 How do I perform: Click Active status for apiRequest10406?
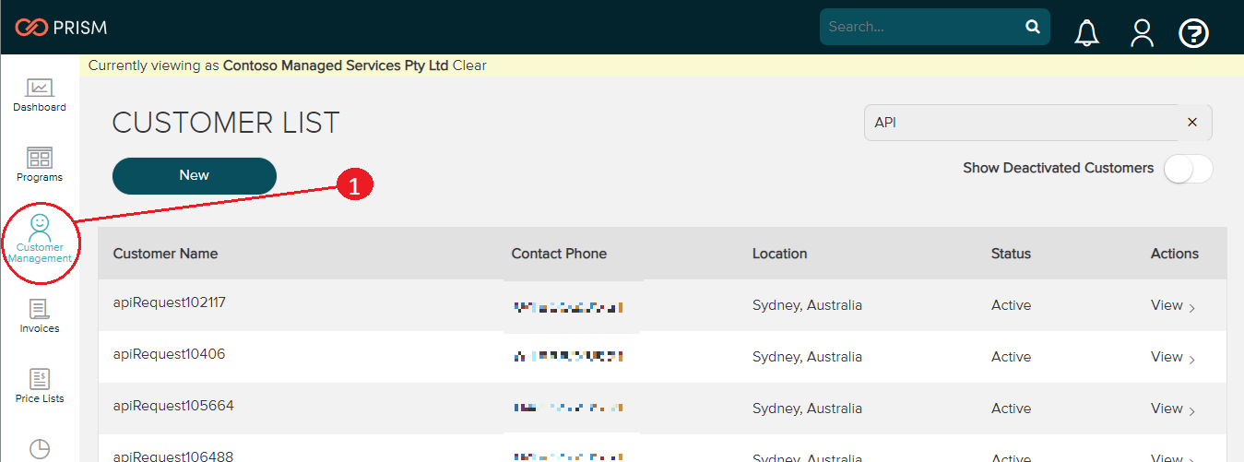click(x=1011, y=357)
